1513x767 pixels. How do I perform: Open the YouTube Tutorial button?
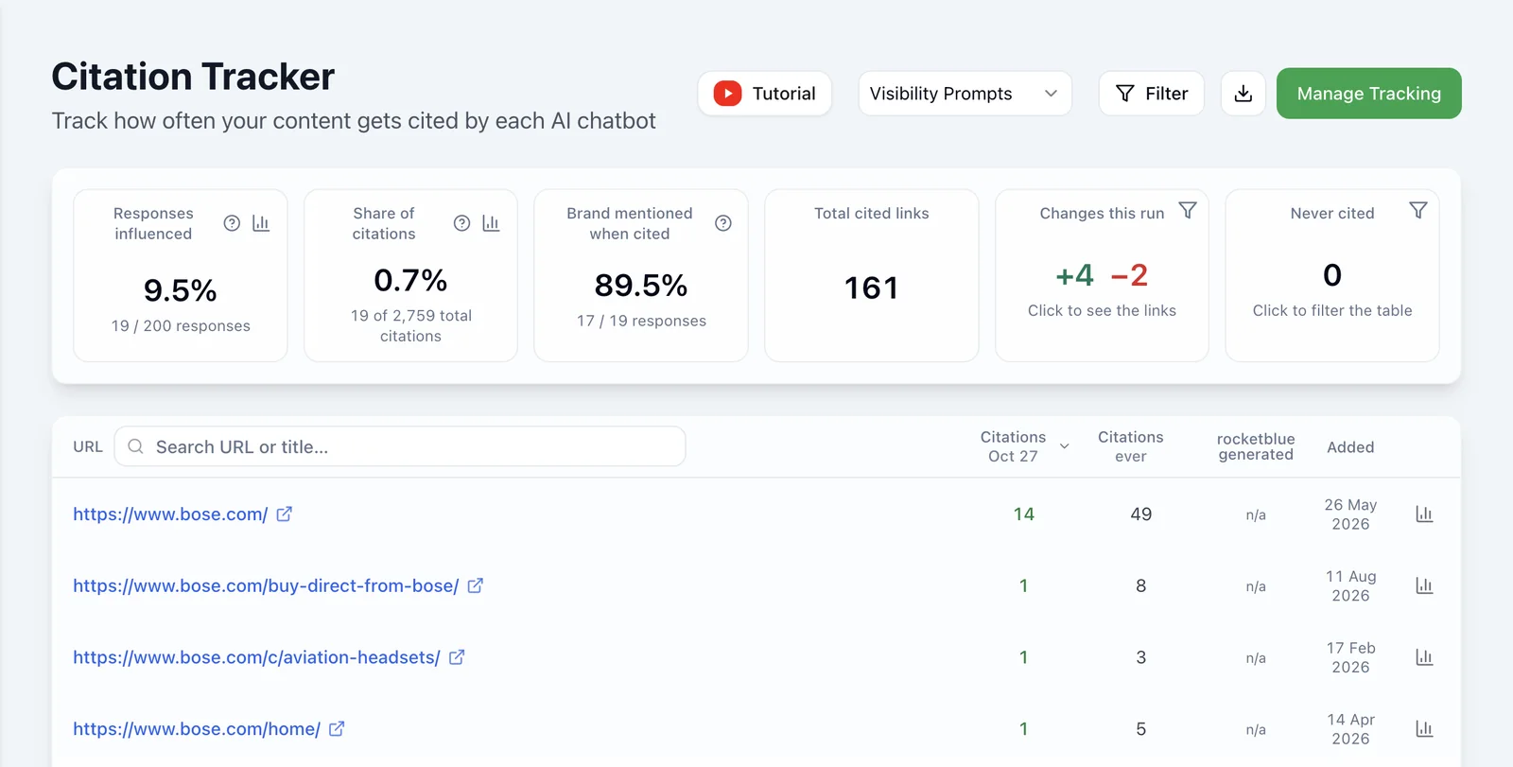pos(764,94)
